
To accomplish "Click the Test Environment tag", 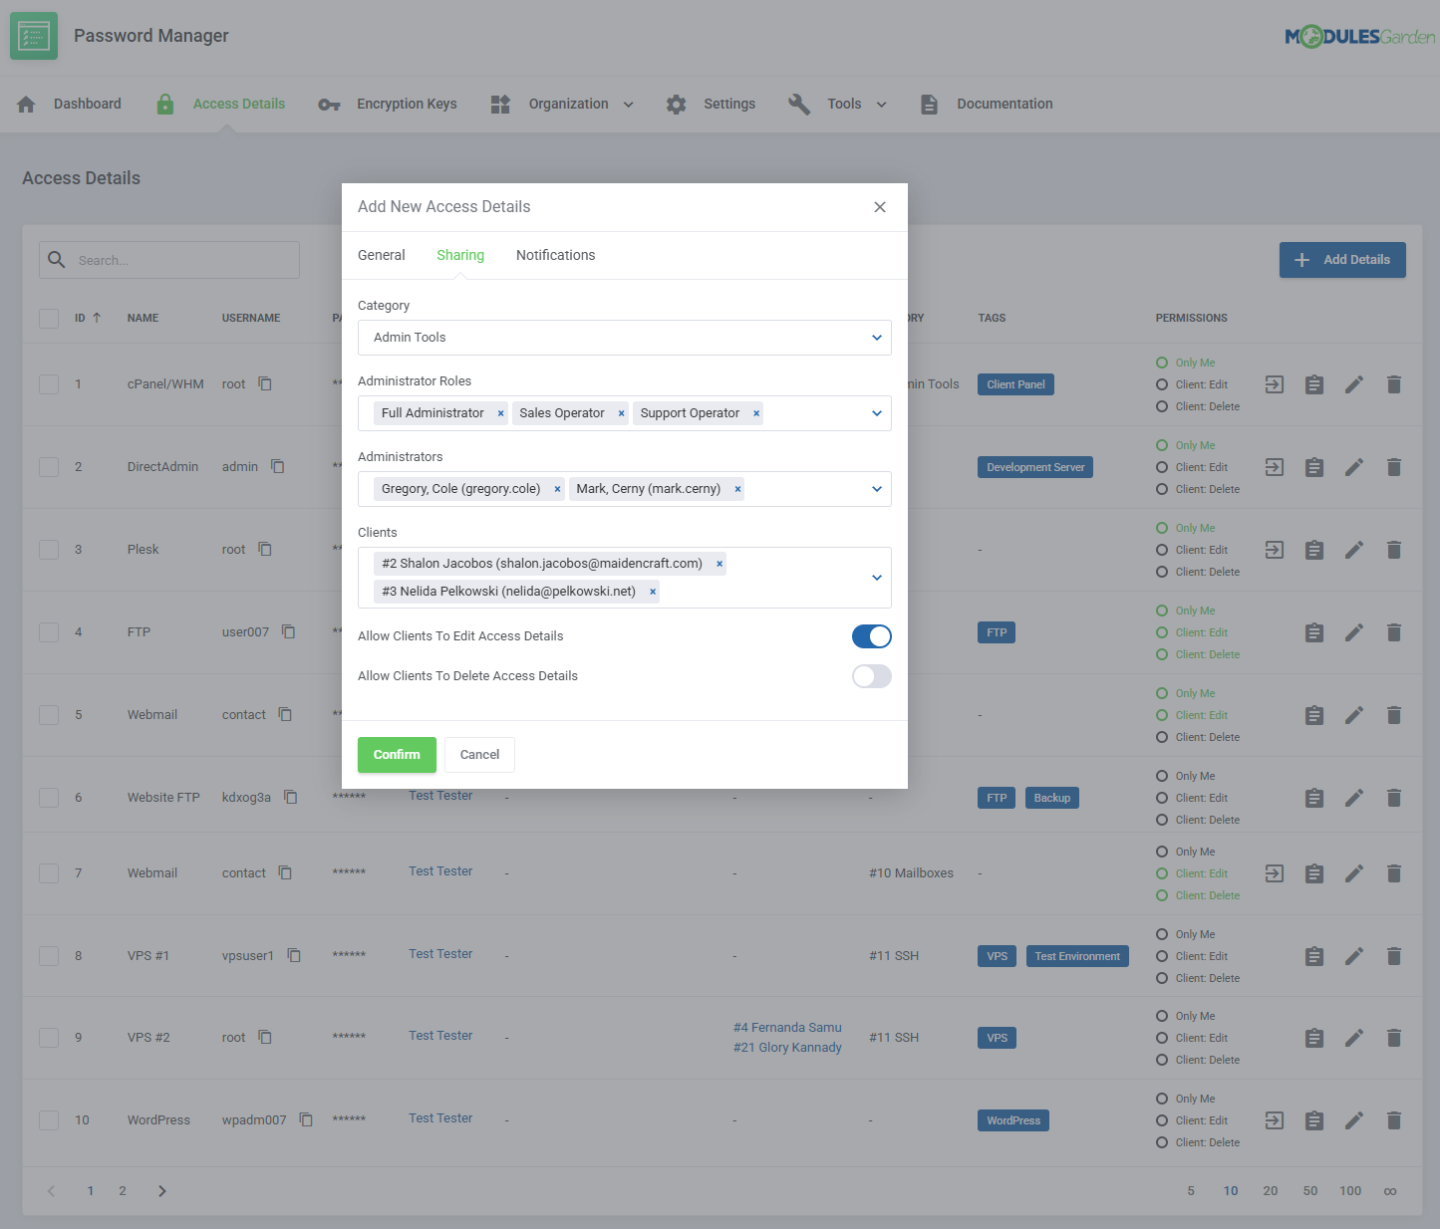I will pyautogui.click(x=1077, y=956).
